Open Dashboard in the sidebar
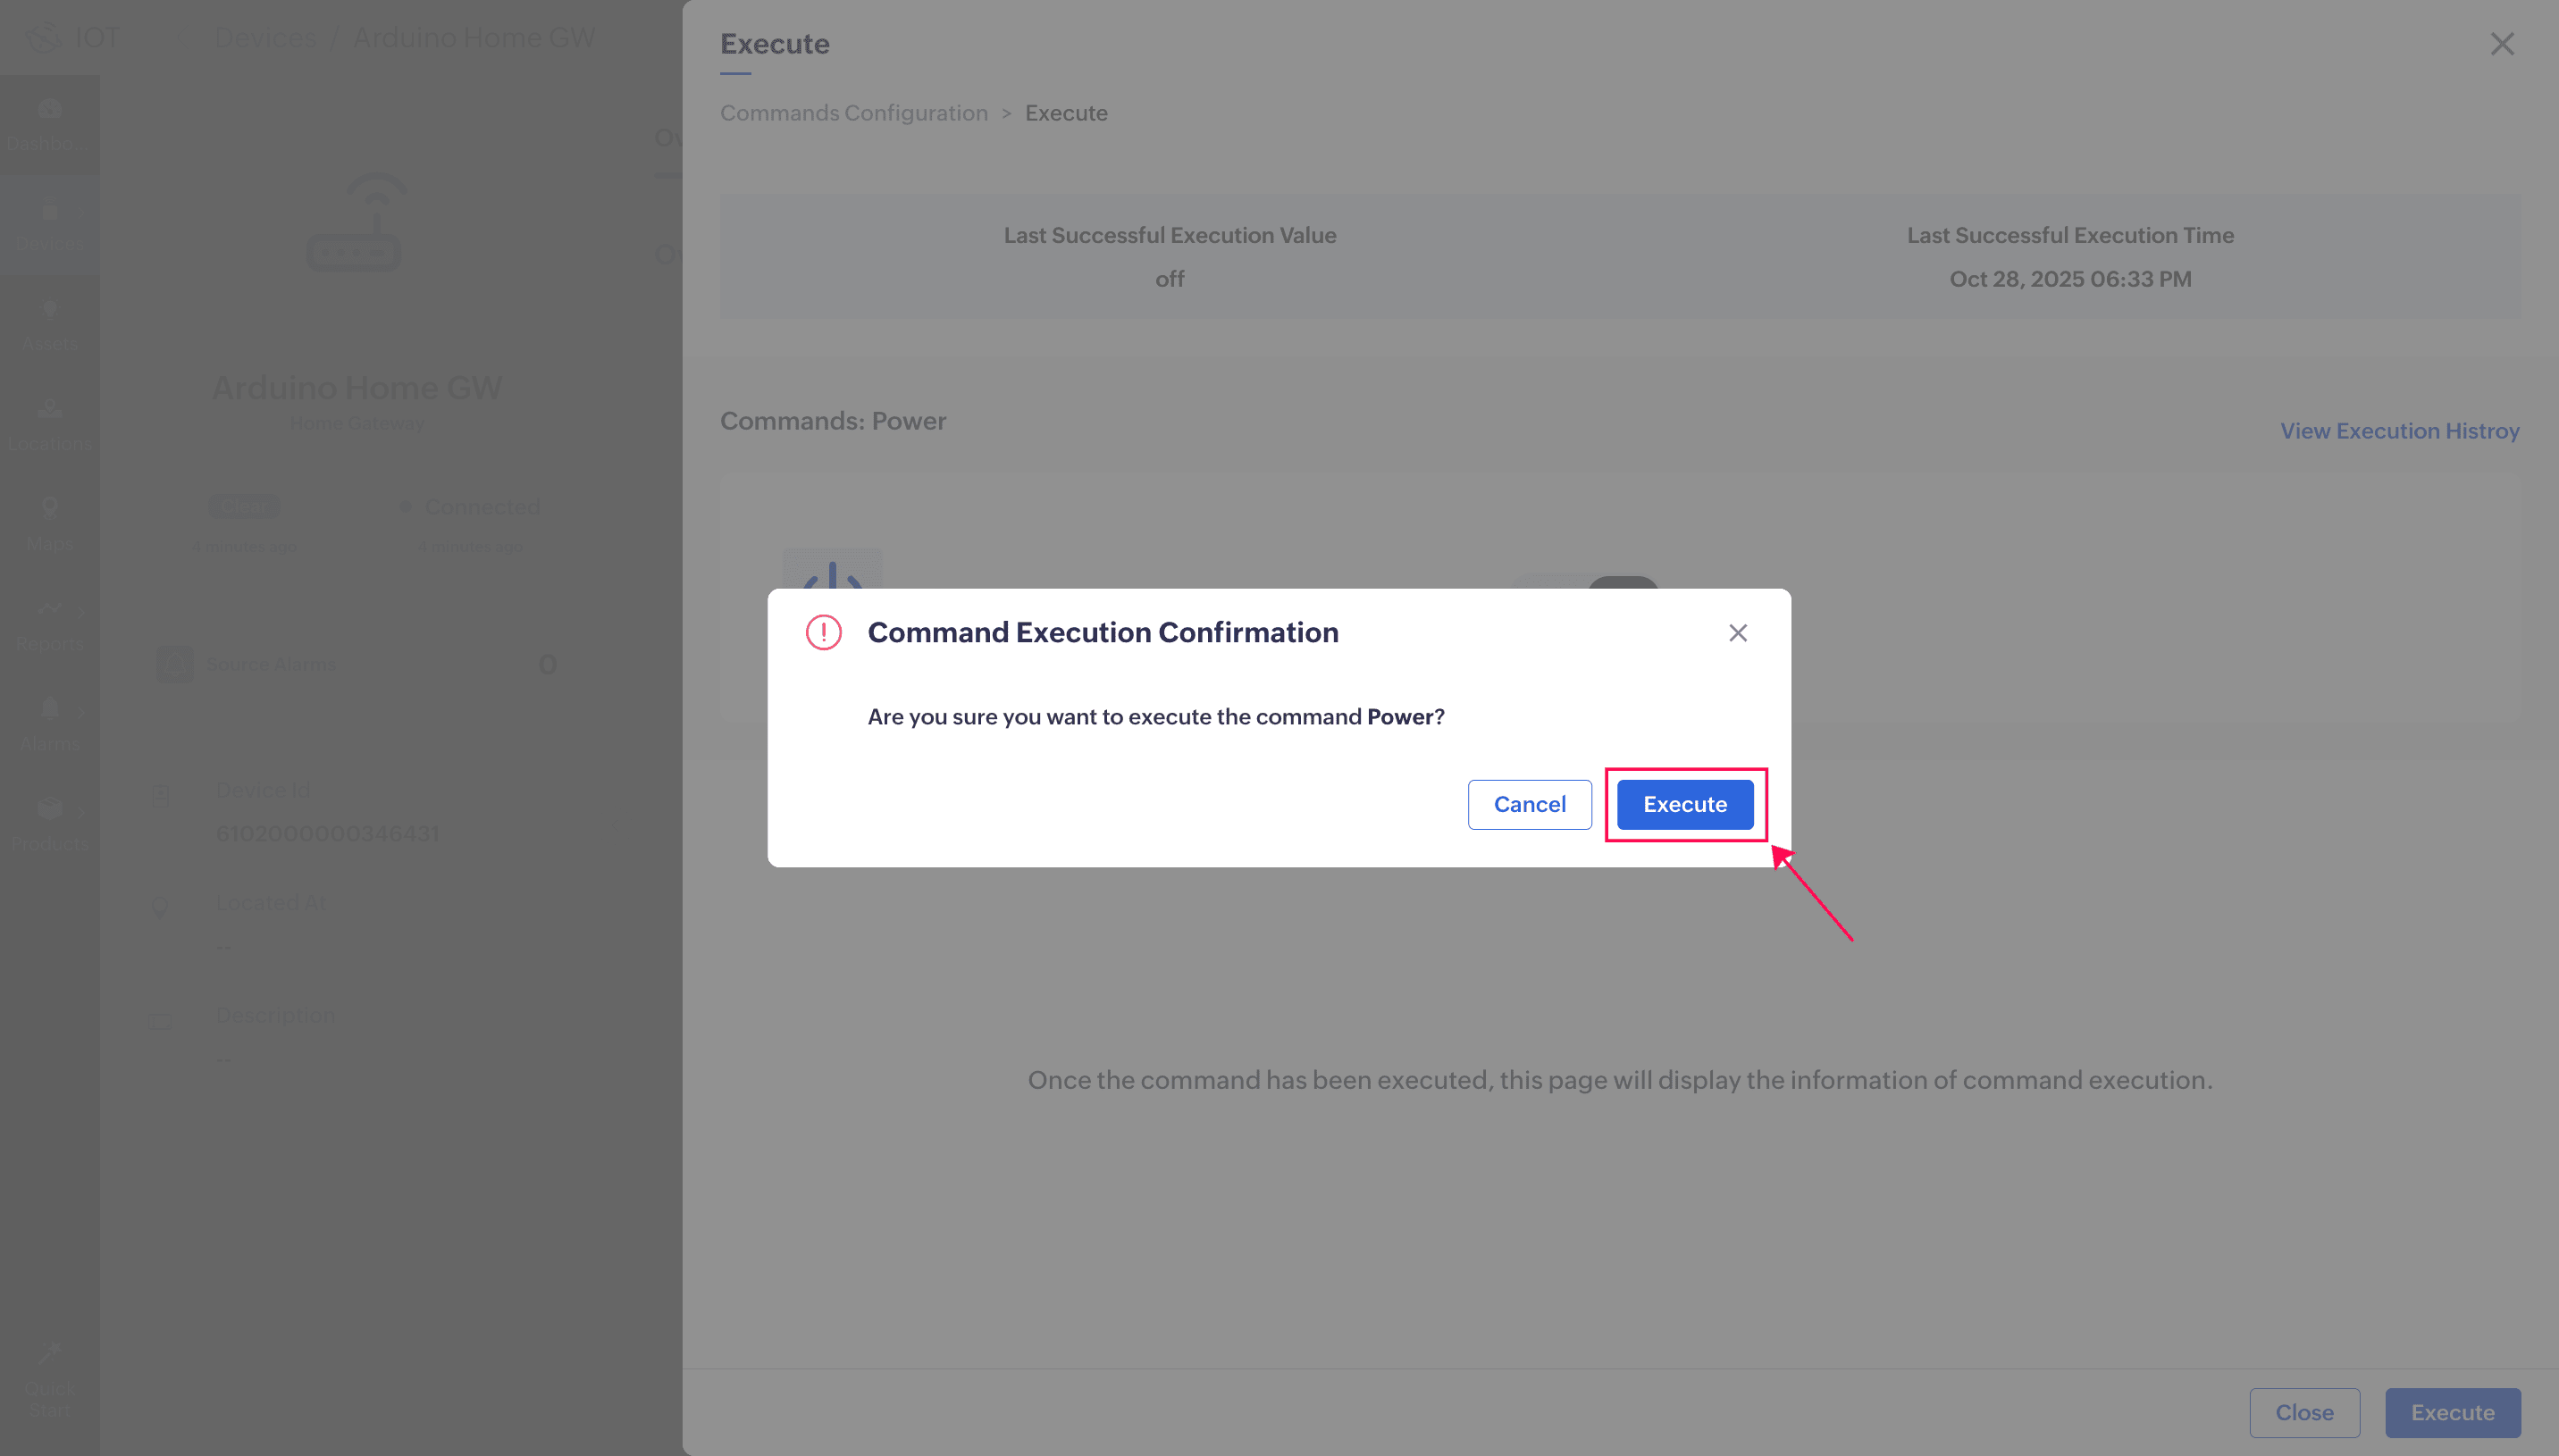Screen dimensions: 2559x1456 [49, 124]
